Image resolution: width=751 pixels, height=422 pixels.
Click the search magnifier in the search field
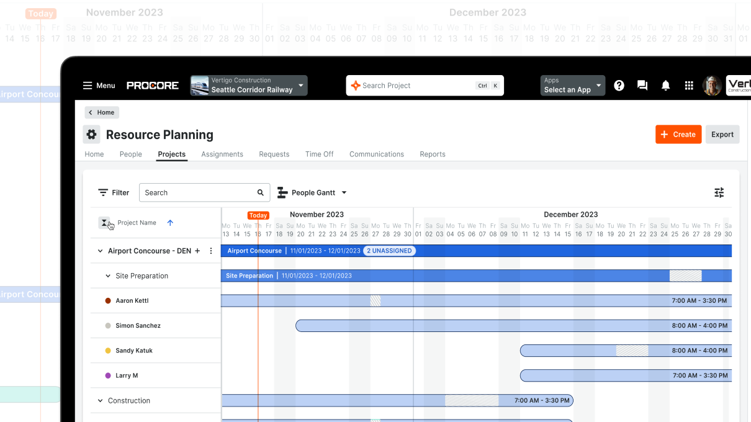click(260, 192)
